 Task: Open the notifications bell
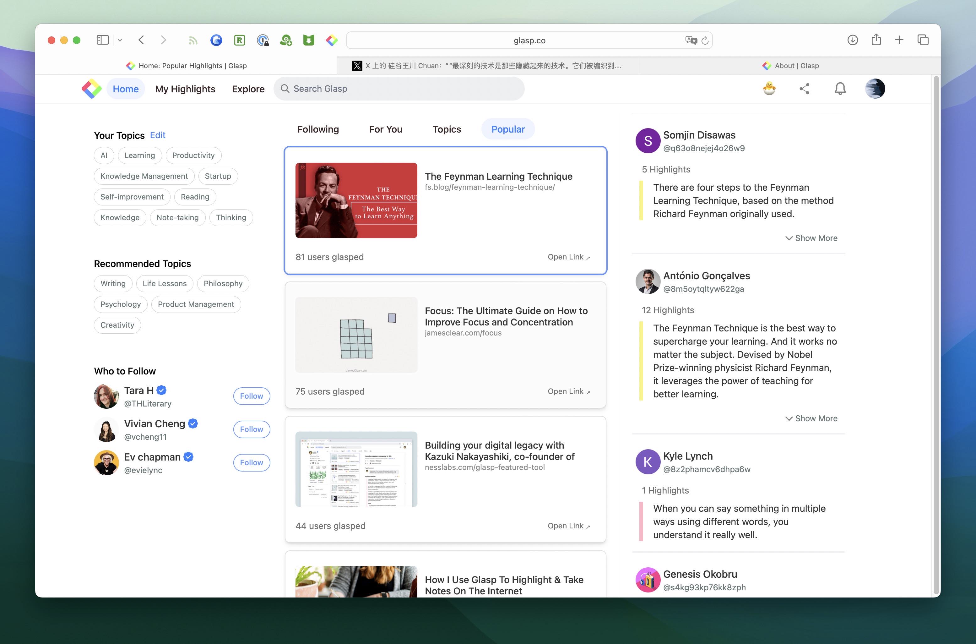tap(840, 89)
